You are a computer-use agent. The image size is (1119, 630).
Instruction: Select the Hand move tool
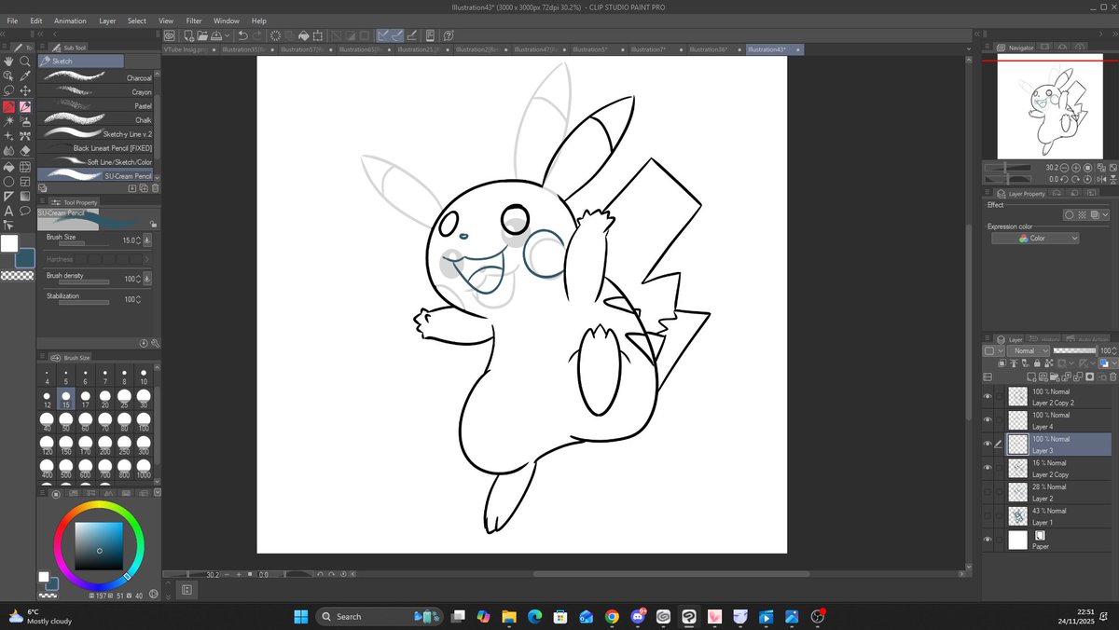[8, 62]
